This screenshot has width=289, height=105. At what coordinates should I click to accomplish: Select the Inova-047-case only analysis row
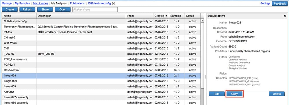tap(101, 97)
